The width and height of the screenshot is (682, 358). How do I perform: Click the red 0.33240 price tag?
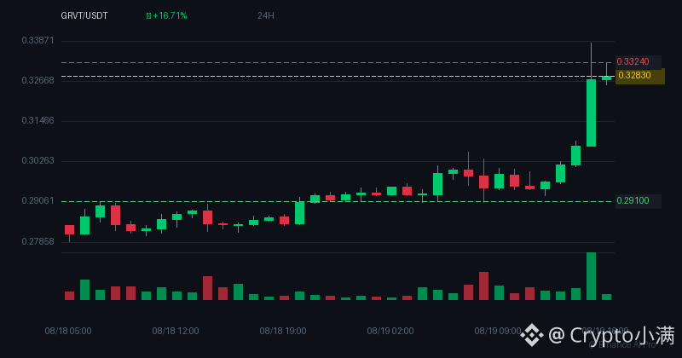(638, 61)
